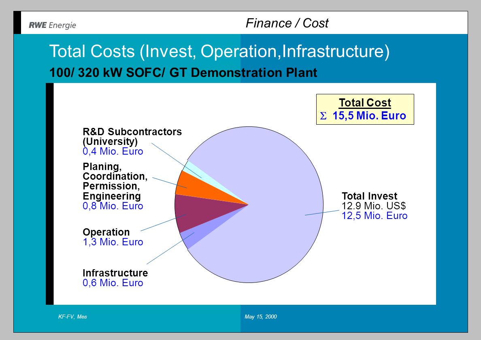Click the 'Total Cost' heading in yellow box
The width and height of the screenshot is (481, 340).
coord(365,102)
